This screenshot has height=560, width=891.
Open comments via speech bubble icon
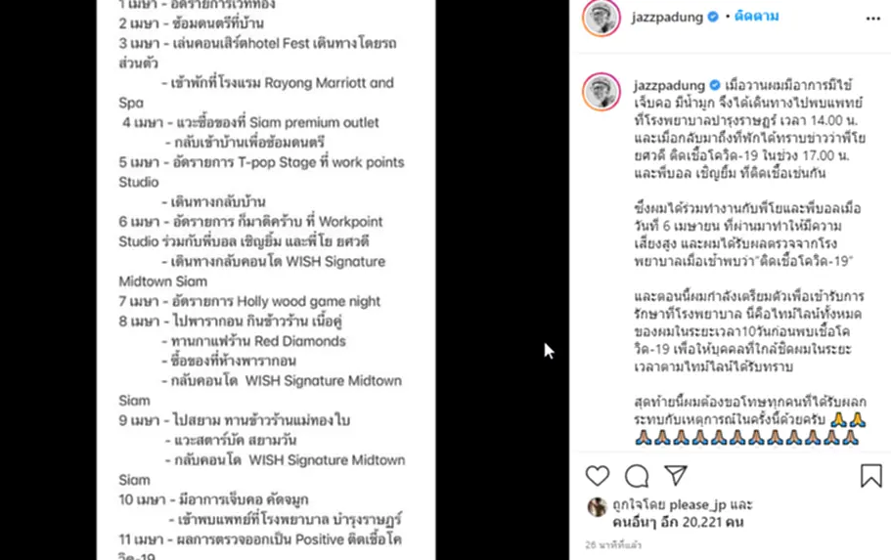(637, 476)
